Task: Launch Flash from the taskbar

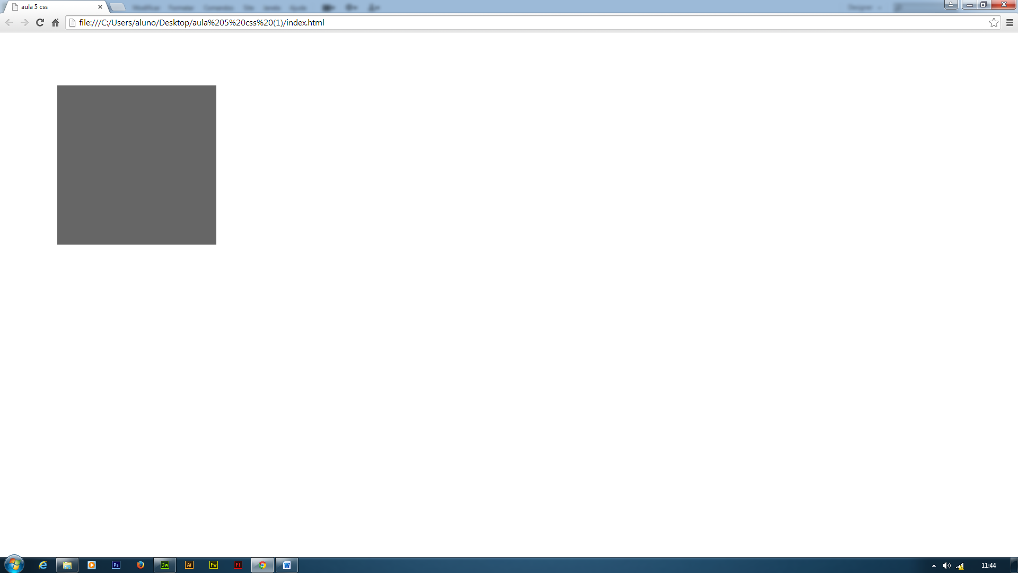Action: pyautogui.click(x=238, y=565)
